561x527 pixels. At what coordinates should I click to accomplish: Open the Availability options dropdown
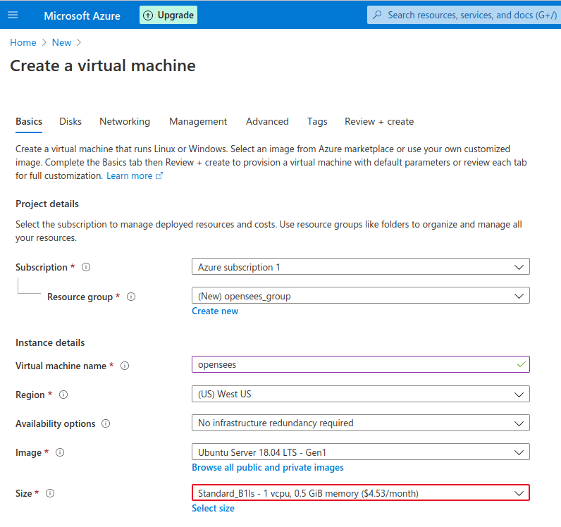point(360,423)
